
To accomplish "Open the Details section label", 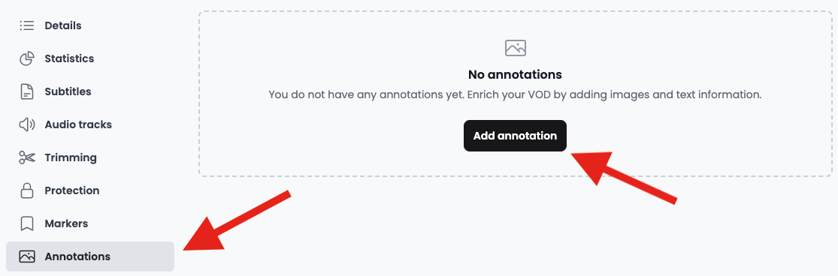I will coord(63,25).
